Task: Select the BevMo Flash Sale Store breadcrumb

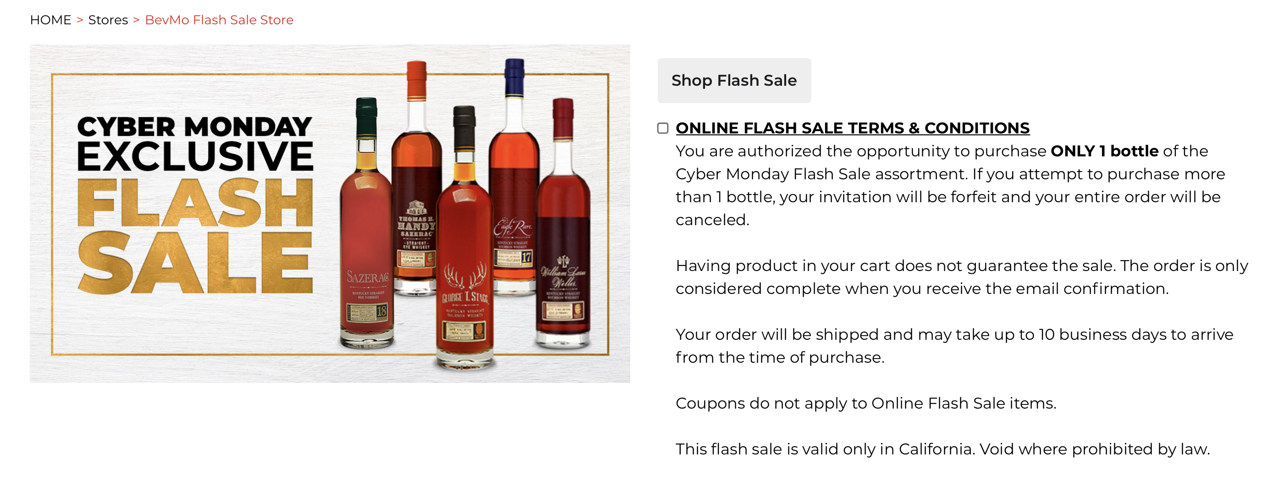Action: click(x=219, y=20)
